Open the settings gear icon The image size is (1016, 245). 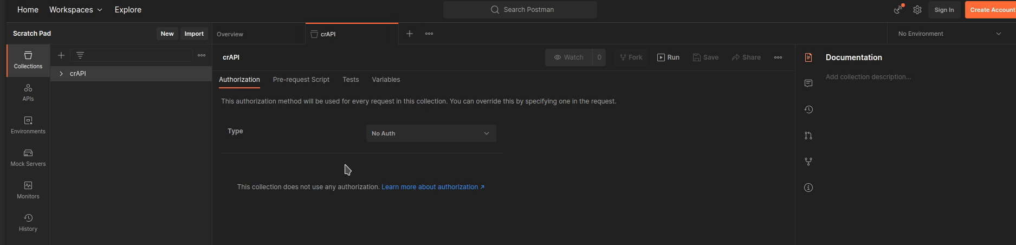pos(917,10)
